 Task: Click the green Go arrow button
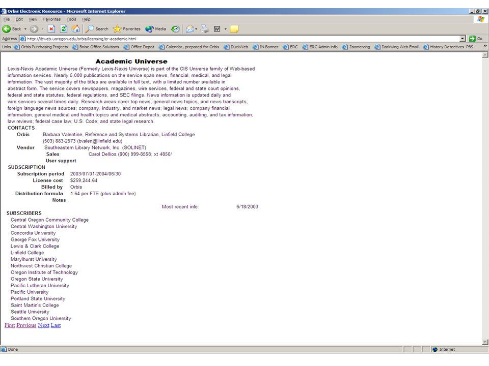click(x=476, y=39)
